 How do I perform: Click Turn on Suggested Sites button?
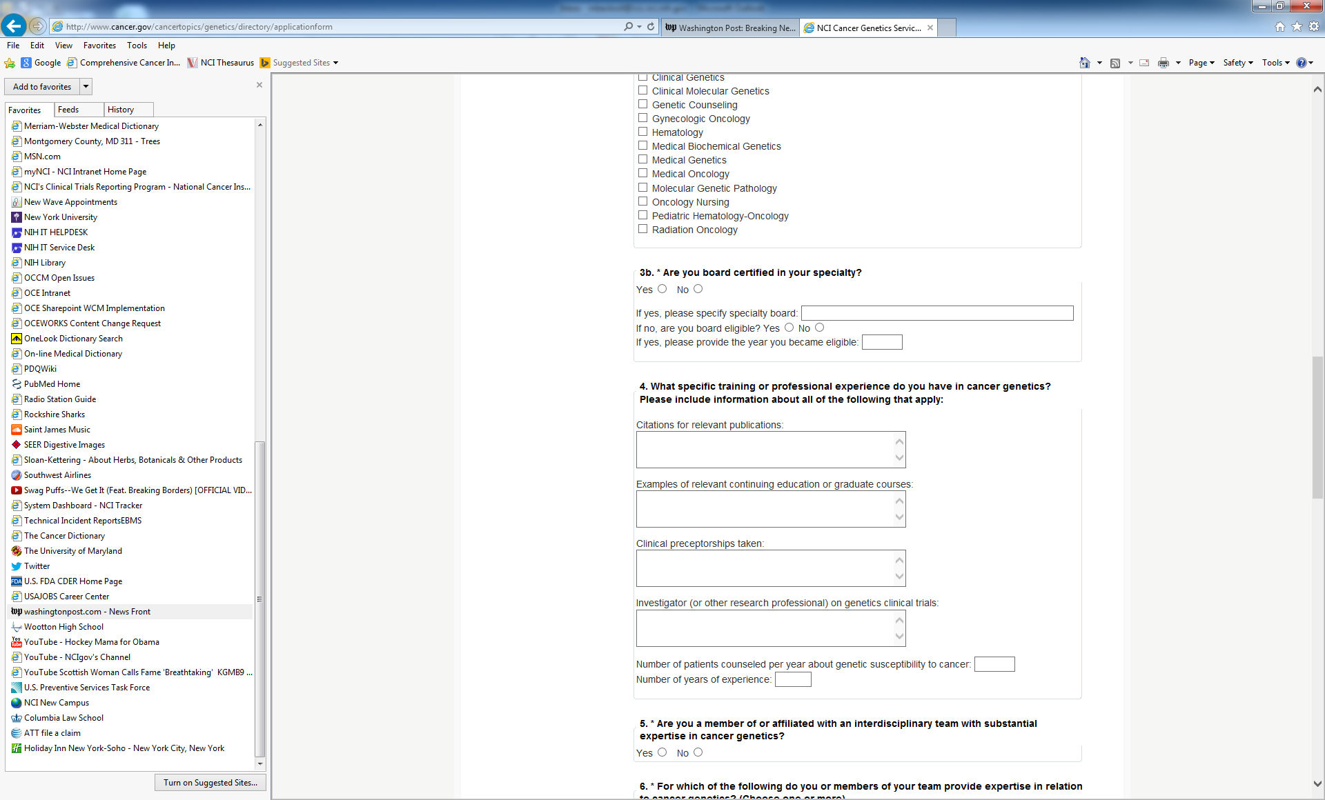(x=210, y=783)
